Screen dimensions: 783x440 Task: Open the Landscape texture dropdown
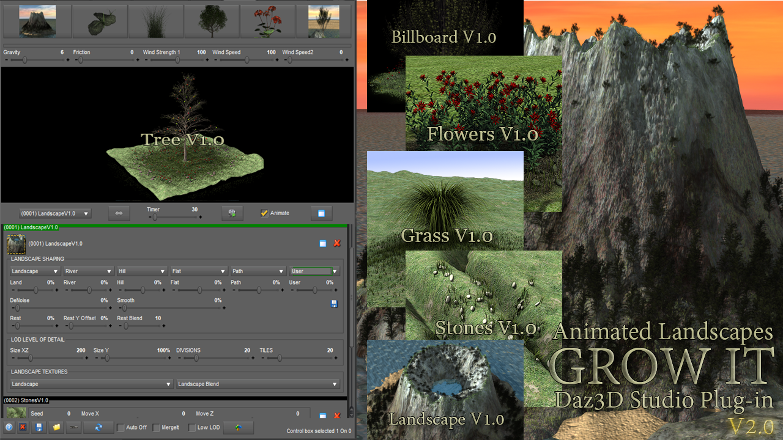(x=91, y=384)
